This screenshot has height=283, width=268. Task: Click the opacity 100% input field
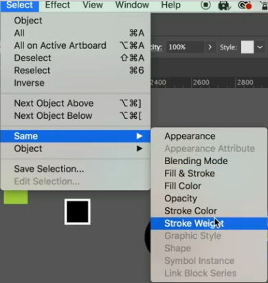pos(185,47)
